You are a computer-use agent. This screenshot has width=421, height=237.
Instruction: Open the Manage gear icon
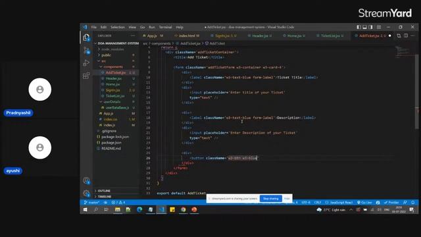click(86, 193)
